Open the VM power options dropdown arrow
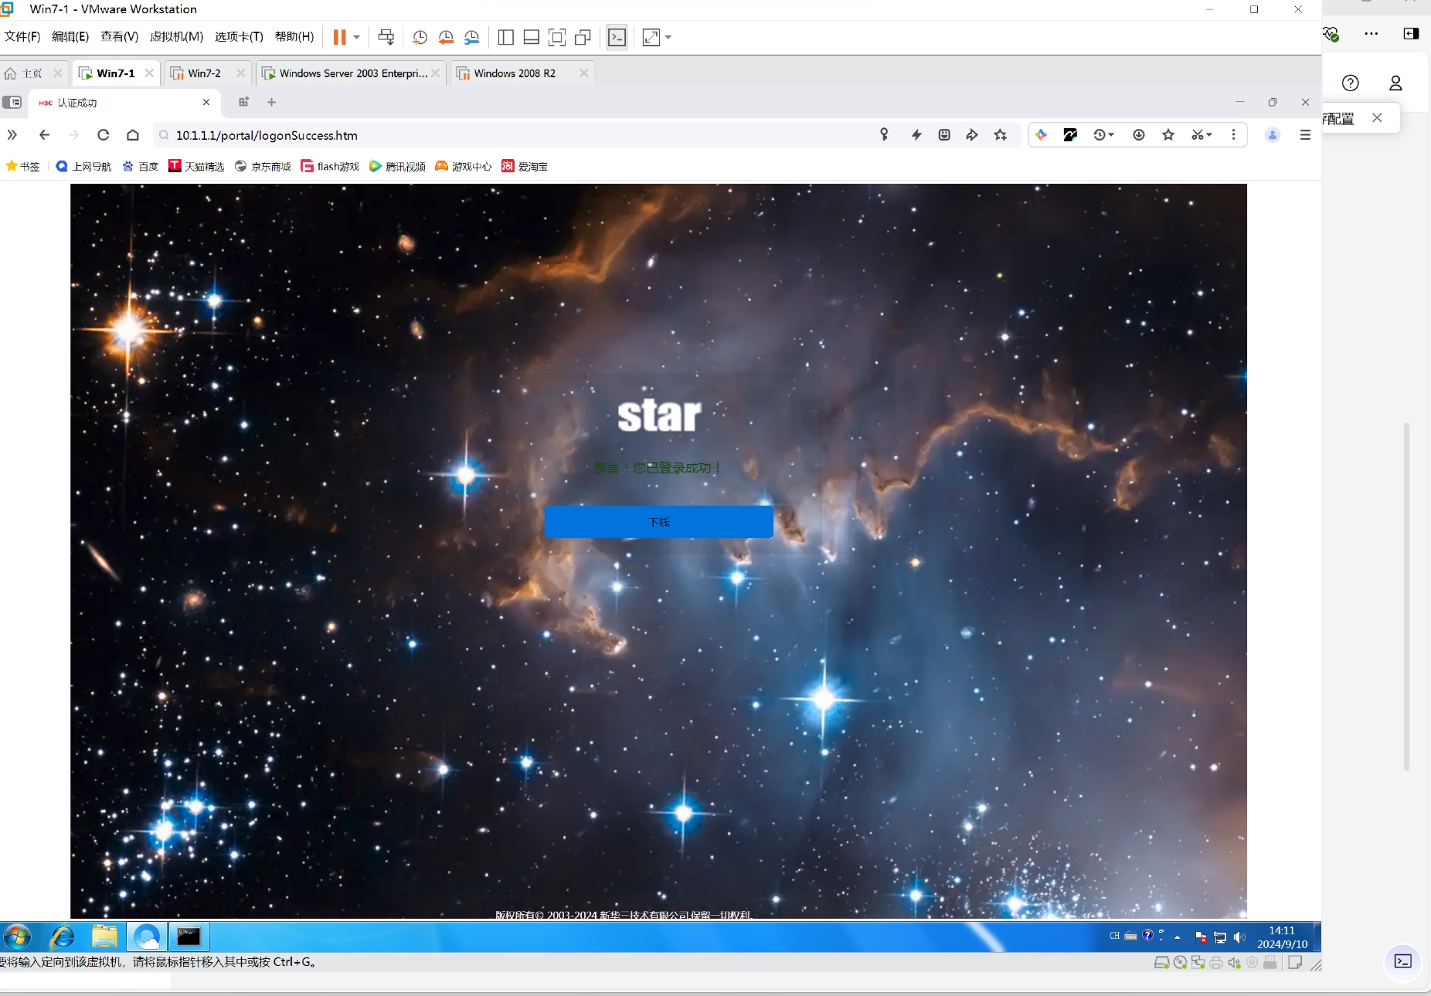Screen dimensions: 1431x996 [x=356, y=37]
